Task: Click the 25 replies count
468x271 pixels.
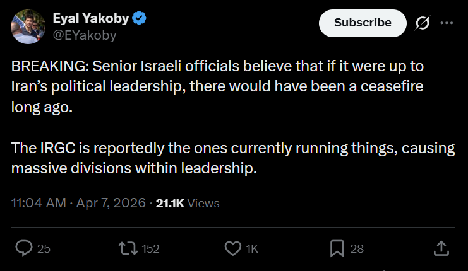Action: pos(44,249)
